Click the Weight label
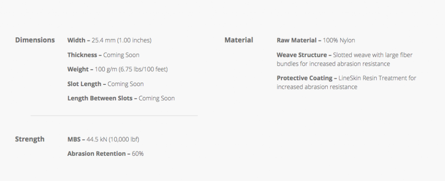Screen dimensions: 445x181 tap(78, 70)
